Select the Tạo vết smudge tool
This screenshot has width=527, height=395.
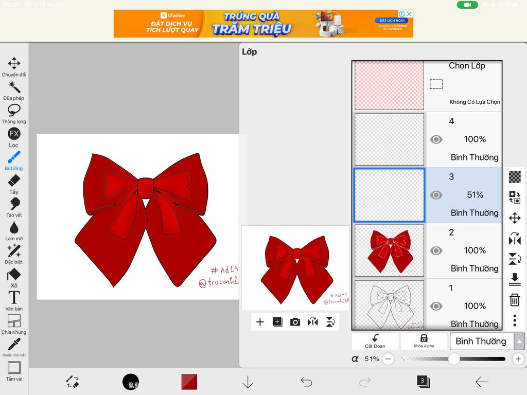14,208
